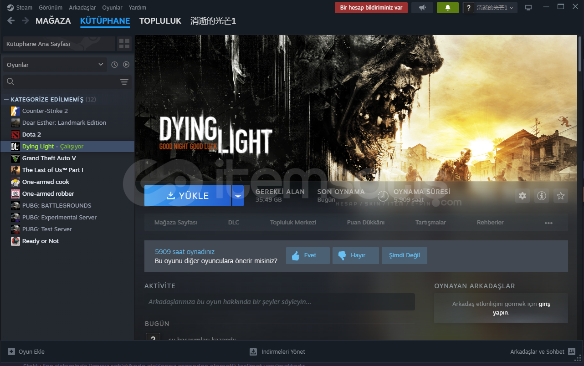Viewport: 584px width, 366px height.
Task: Click the One-armed robber game icon
Action: 15,194
